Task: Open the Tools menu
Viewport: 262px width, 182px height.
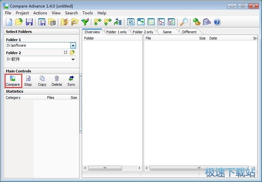Action: (87, 13)
